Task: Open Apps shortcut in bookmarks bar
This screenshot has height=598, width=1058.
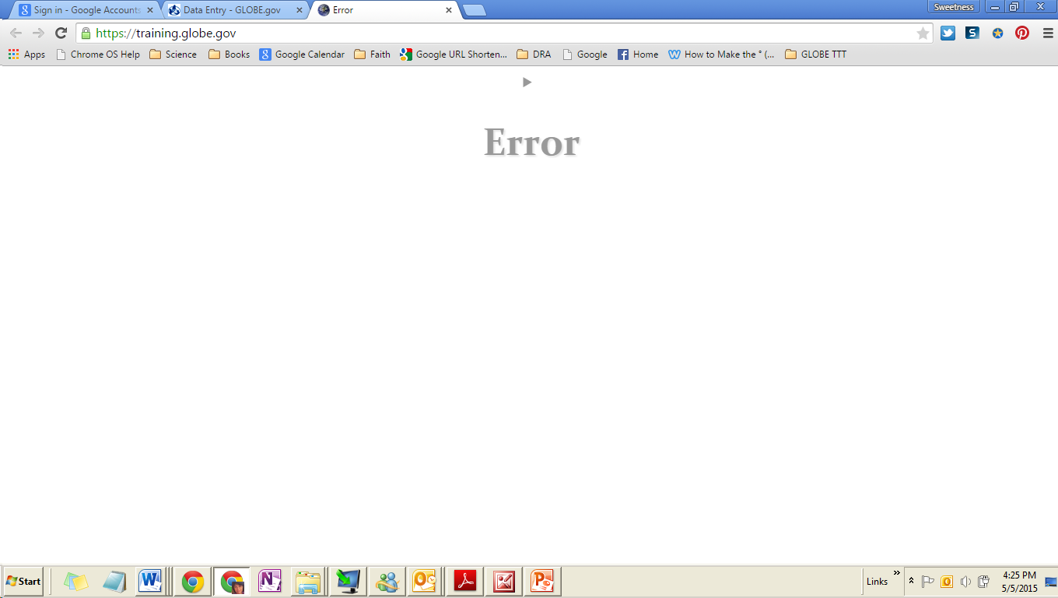Action: click(26, 55)
